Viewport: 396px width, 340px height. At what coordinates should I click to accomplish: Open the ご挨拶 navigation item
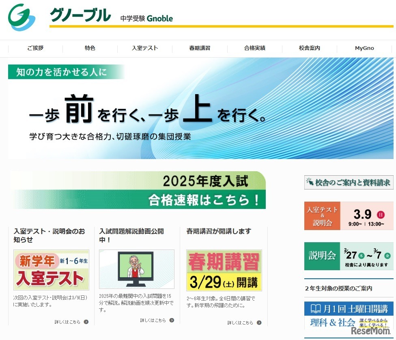tap(35, 48)
